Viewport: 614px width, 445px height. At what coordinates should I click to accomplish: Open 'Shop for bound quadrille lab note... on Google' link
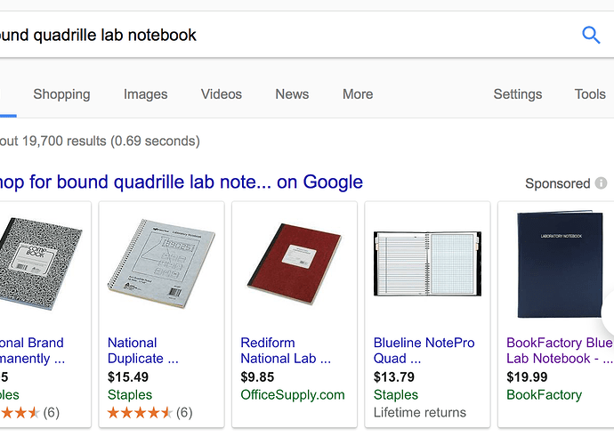(x=182, y=182)
